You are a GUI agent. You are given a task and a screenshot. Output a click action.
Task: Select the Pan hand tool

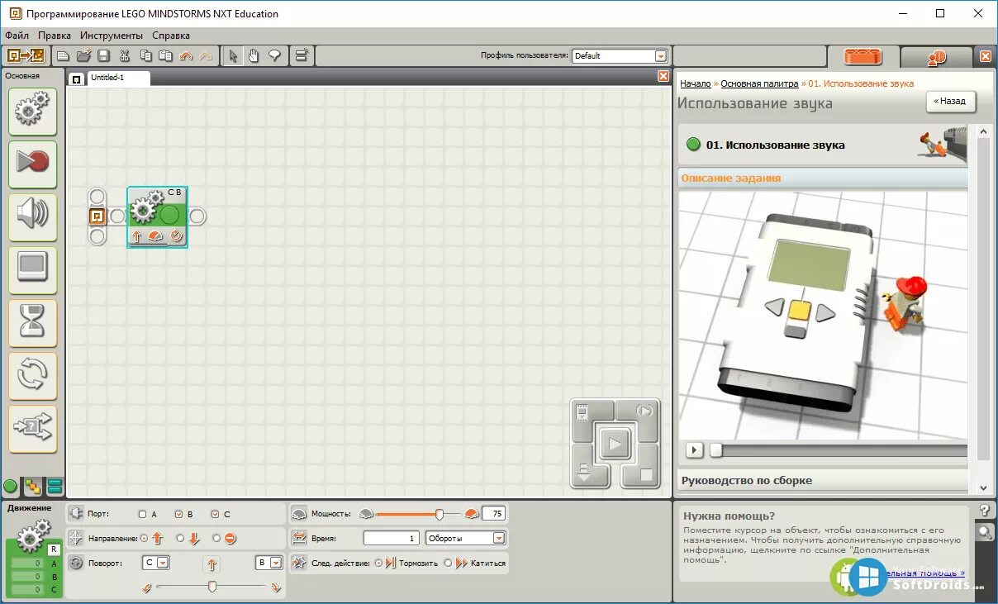254,55
